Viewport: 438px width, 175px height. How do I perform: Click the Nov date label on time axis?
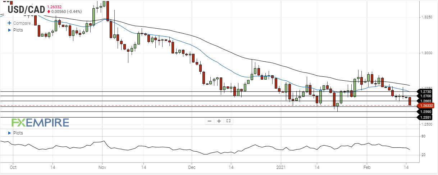click(102, 167)
